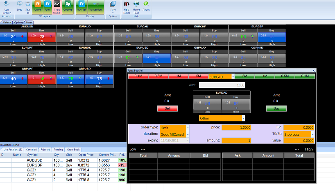Screen dimensions: 335x191
Task: Open the Rejected transactions tab
Action: (x=45, y=150)
